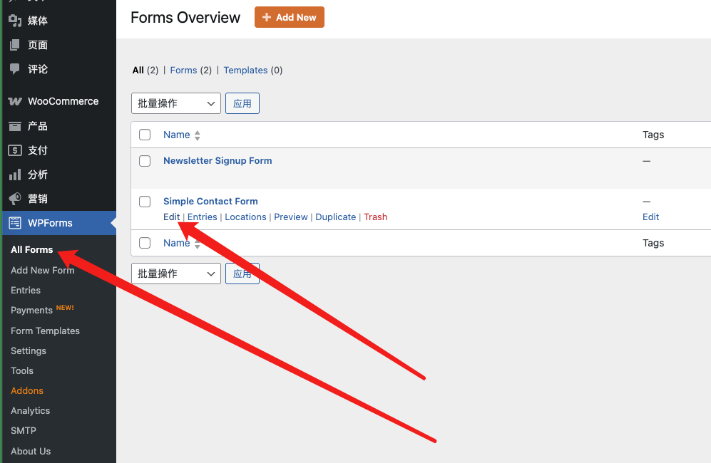Preview the Simple Contact Form
Image resolution: width=711 pixels, height=463 pixels.
291,217
